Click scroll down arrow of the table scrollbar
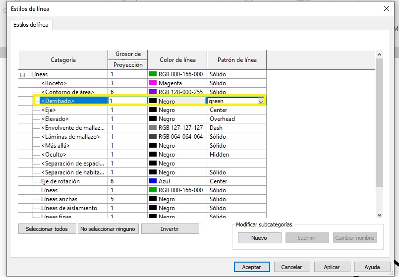 pyautogui.click(x=379, y=215)
